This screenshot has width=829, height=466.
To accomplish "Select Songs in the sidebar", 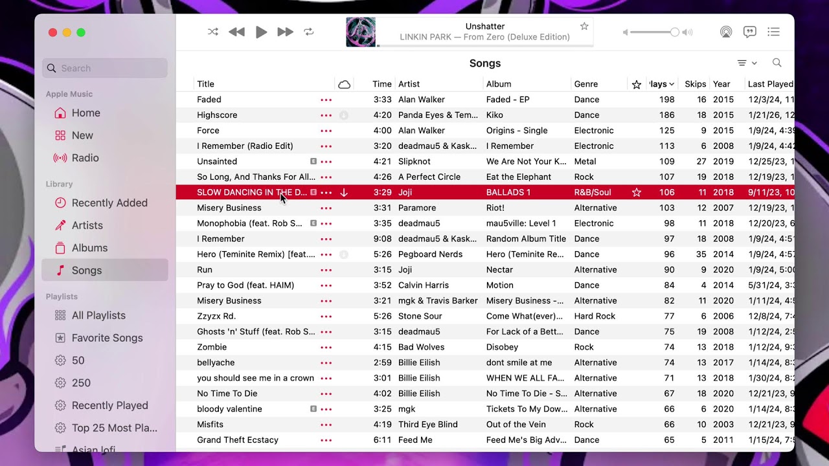I will pyautogui.click(x=105, y=271).
